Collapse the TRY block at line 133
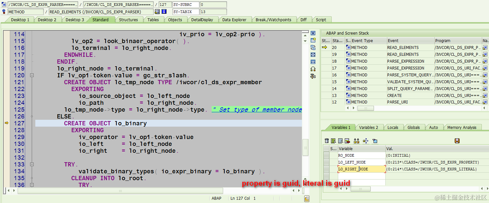 32,164
